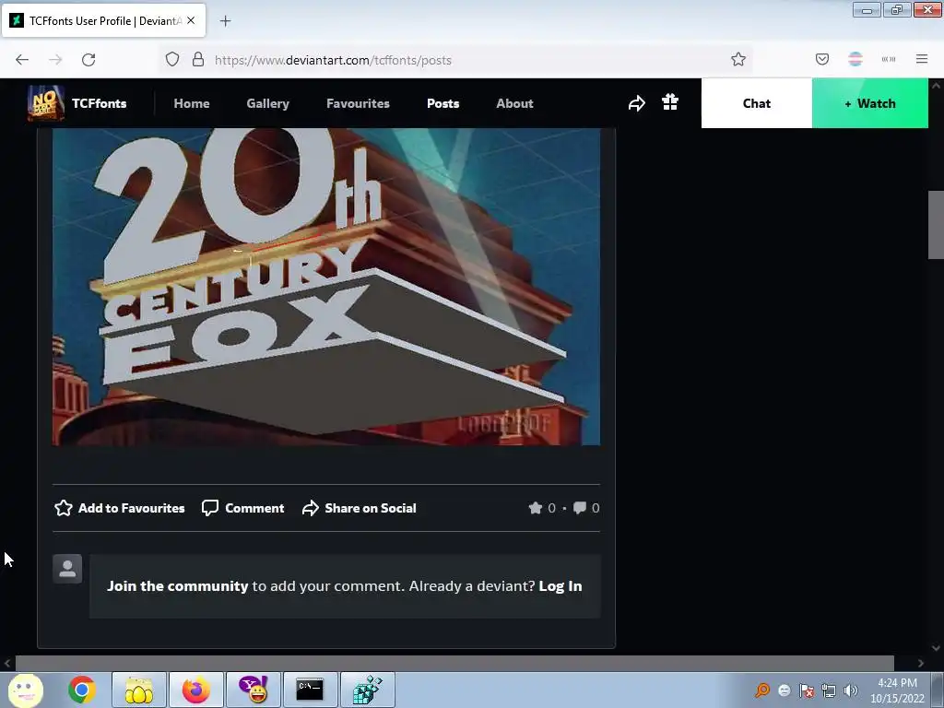This screenshot has height=708, width=944.
Task: Go back to the previous page
Action: click(x=22, y=60)
